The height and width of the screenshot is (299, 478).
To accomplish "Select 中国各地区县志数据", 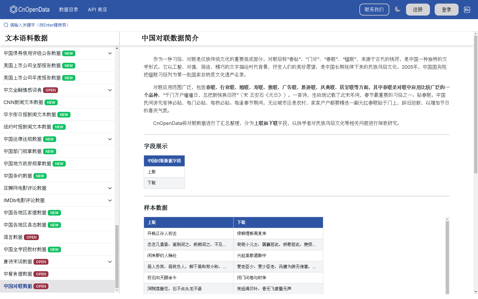I will point(57,225).
